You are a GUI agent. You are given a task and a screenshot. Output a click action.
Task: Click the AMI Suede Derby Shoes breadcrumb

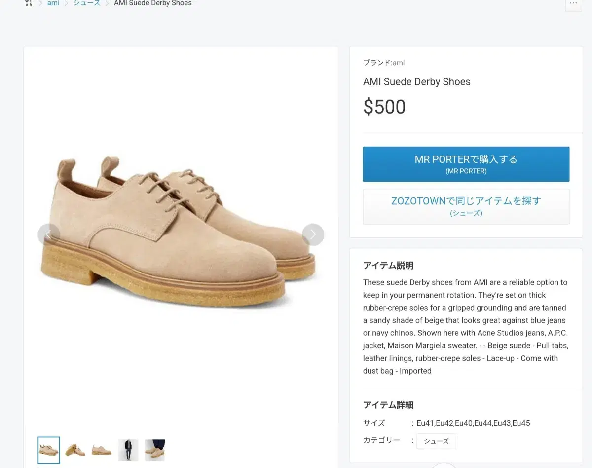pos(153,3)
